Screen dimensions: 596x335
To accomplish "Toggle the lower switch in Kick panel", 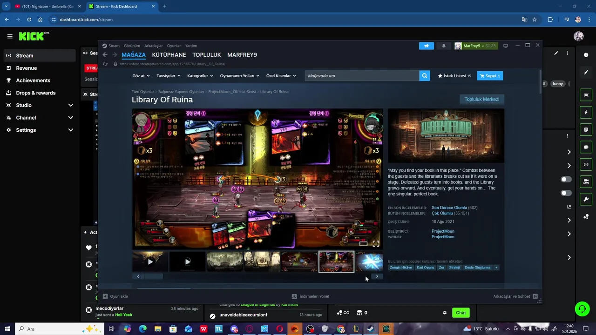I will click(566, 193).
